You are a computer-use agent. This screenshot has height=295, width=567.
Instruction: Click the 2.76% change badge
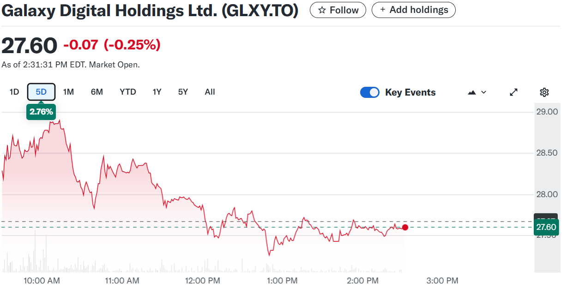41,112
